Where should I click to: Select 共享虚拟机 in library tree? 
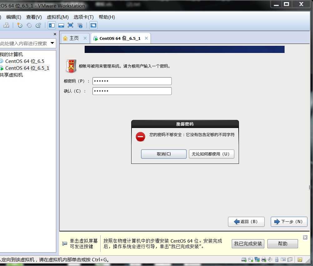pos(11,75)
